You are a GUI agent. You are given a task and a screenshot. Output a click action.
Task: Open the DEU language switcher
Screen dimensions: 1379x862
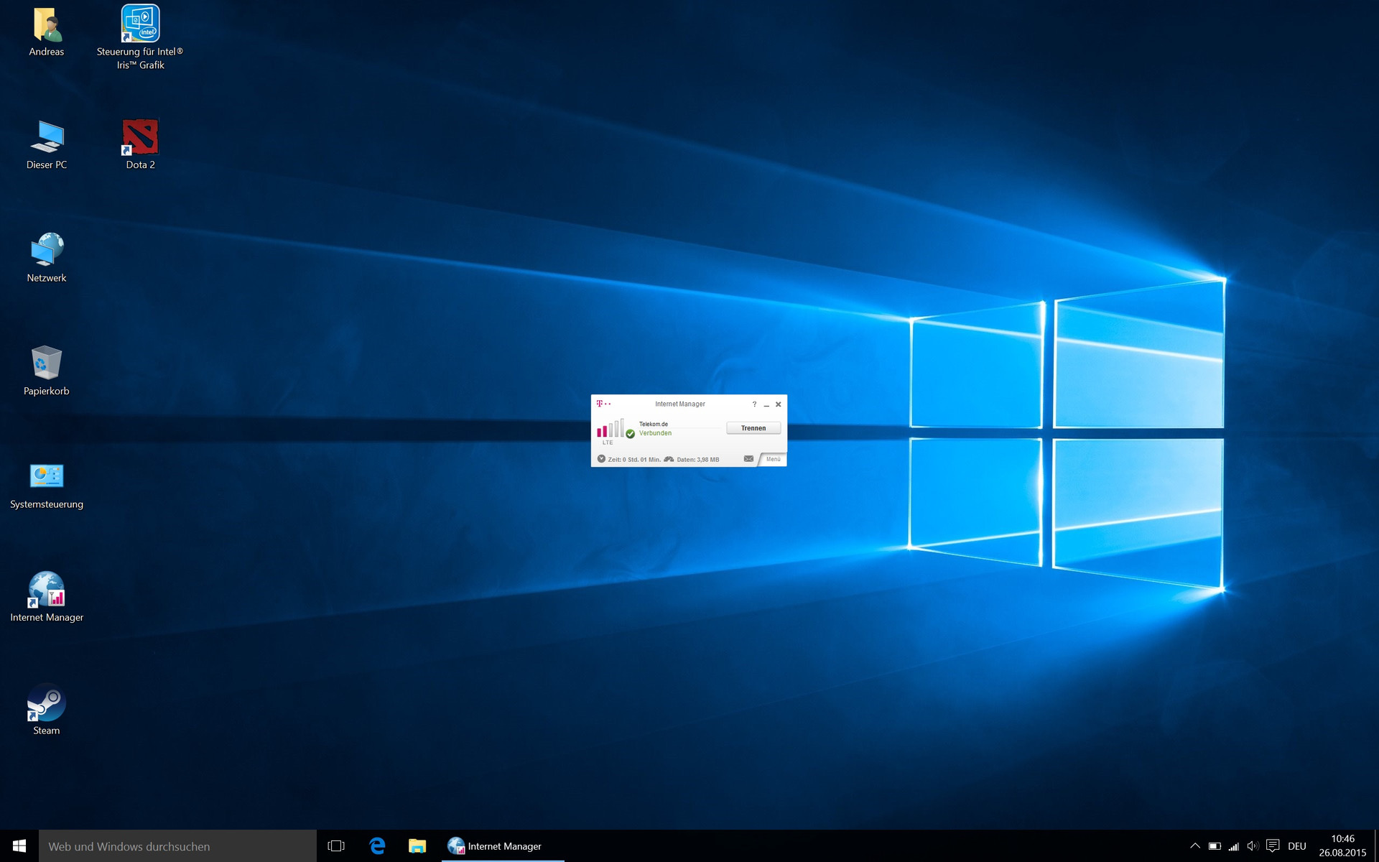pos(1296,846)
